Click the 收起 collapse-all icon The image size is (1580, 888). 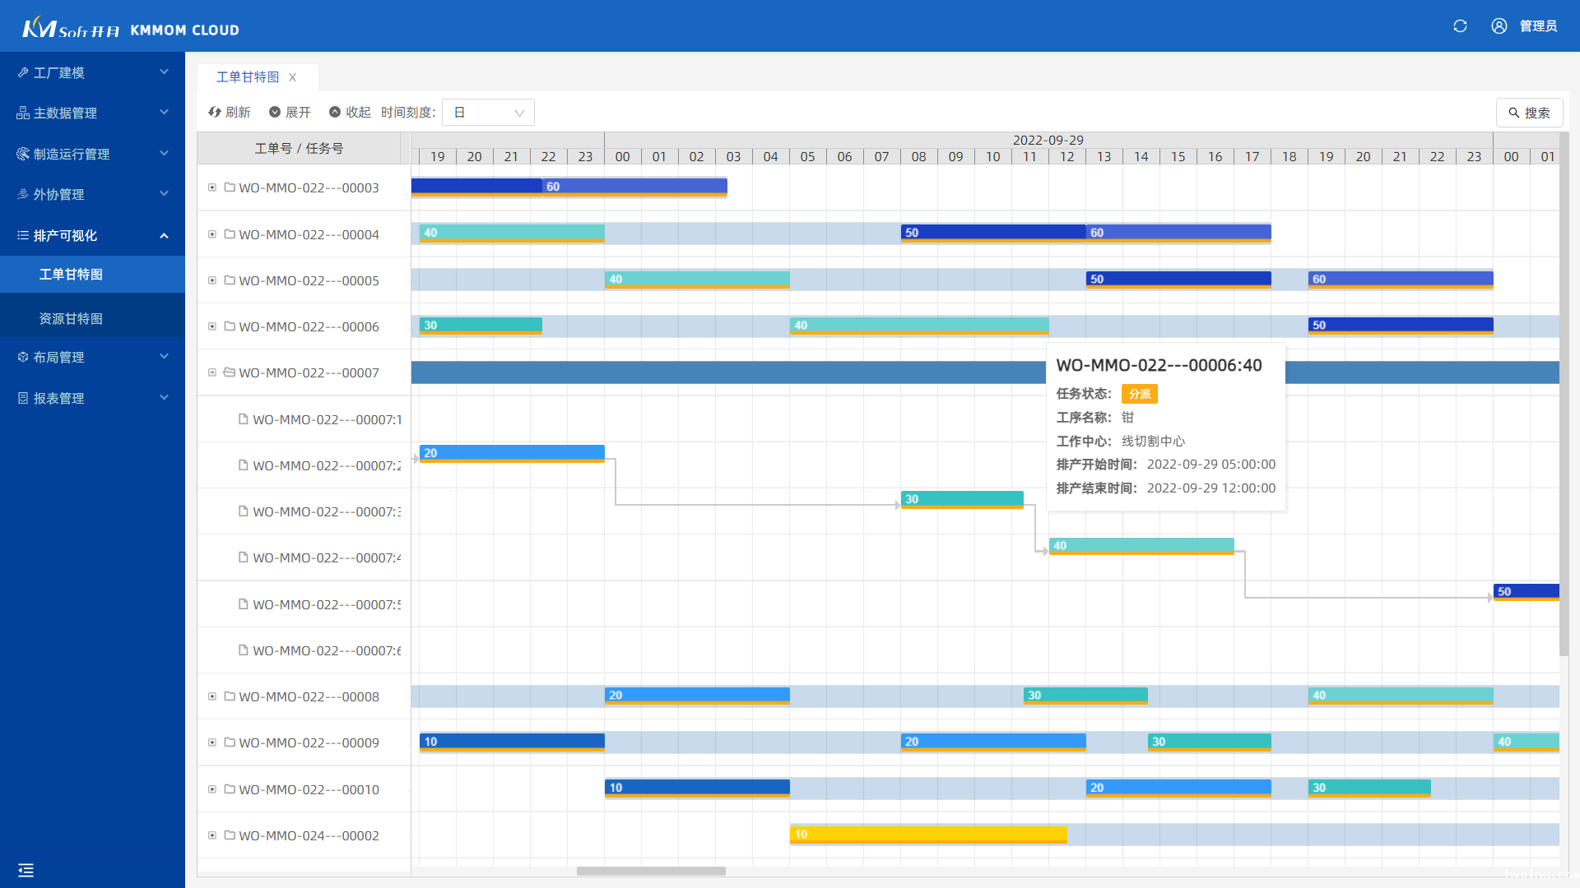[x=335, y=112]
